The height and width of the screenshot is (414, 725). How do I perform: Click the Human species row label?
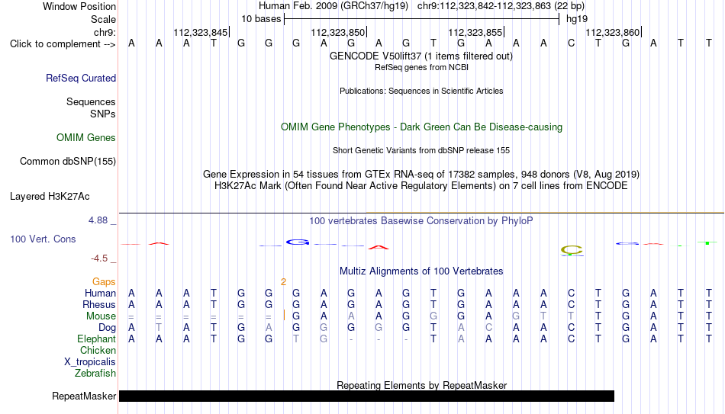100,293
